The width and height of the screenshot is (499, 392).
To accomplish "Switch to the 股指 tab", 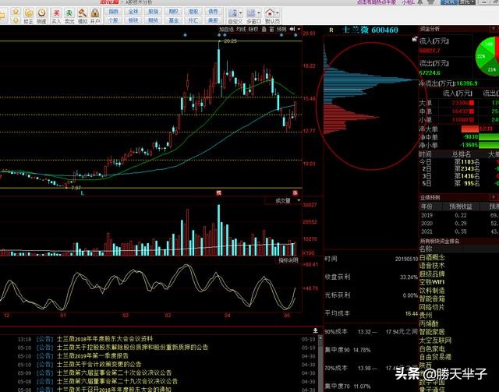I will (x=154, y=12).
